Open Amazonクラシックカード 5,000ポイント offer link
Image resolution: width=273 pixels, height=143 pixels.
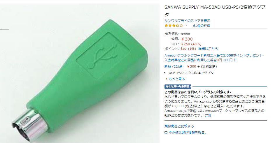pyautogui.click(x=213, y=55)
